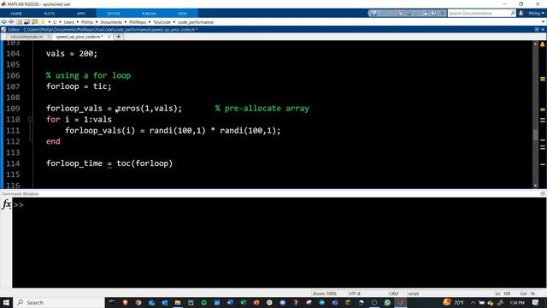Image resolution: width=547 pixels, height=308 pixels.
Task: Click the 'forloop = tic;' code line
Action: (79, 86)
